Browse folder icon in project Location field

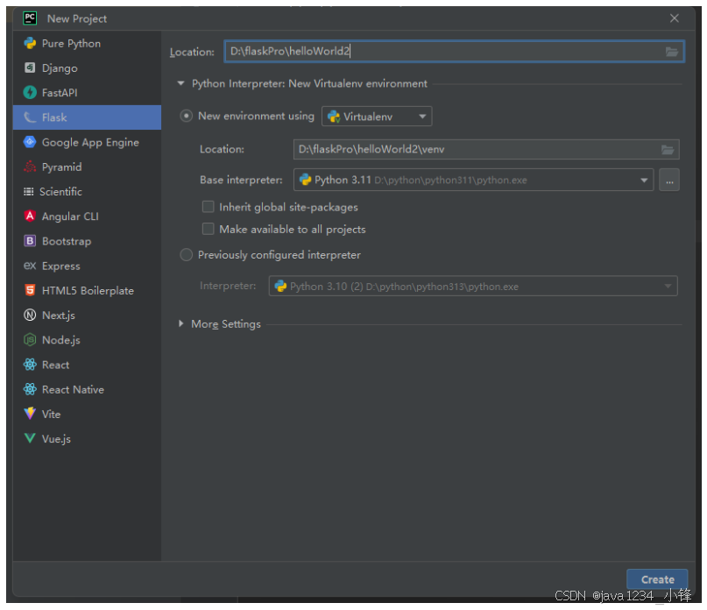coord(672,52)
